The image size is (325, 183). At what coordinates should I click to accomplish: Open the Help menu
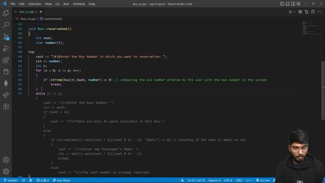tap(92, 4)
